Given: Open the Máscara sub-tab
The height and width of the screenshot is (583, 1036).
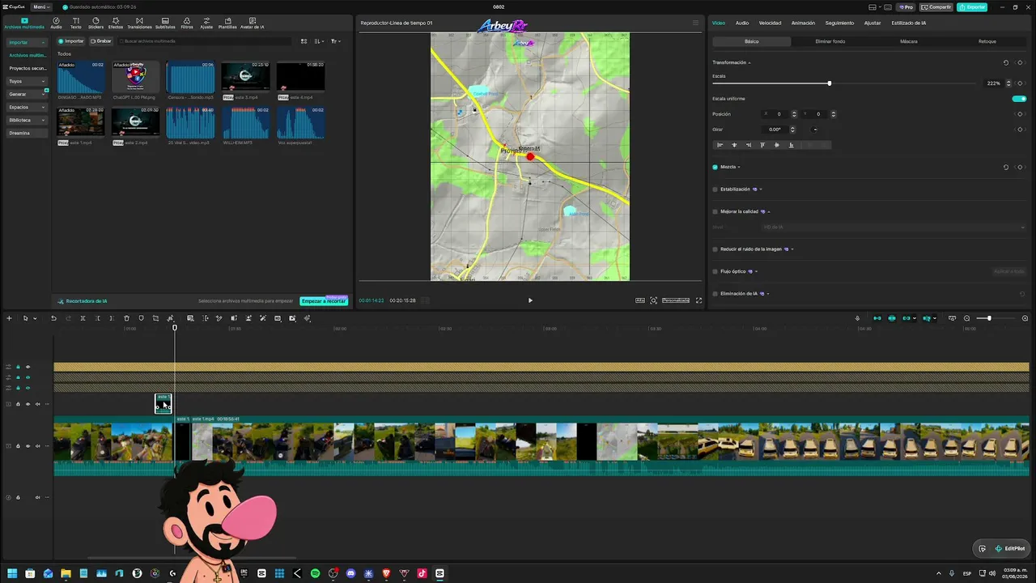Looking at the screenshot, I should coord(909,41).
